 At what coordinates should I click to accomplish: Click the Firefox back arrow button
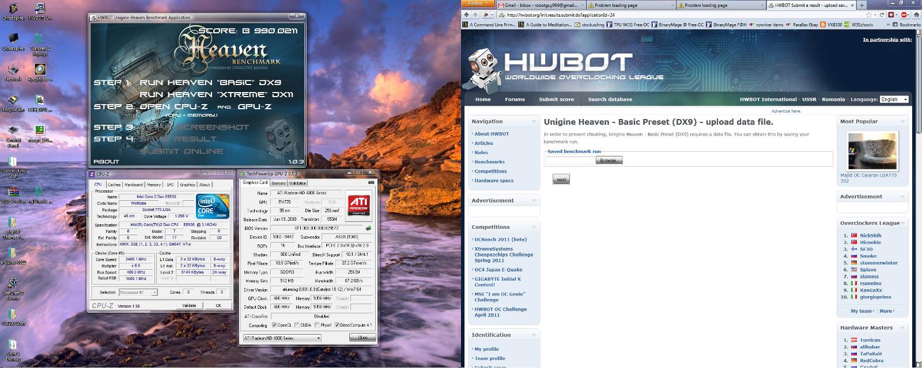pyautogui.click(x=466, y=14)
